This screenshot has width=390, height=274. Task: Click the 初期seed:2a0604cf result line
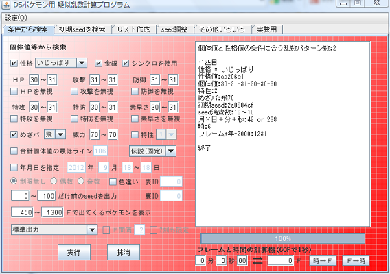[225, 105]
